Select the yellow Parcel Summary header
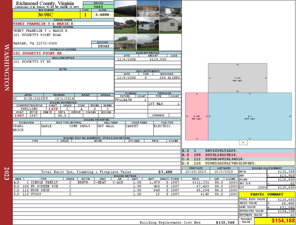This screenshot has height=225, width=296. point(267,194)
